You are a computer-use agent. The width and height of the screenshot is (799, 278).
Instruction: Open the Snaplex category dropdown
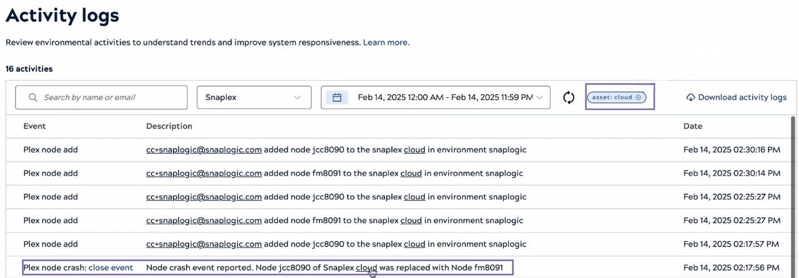tap(253, 97)
